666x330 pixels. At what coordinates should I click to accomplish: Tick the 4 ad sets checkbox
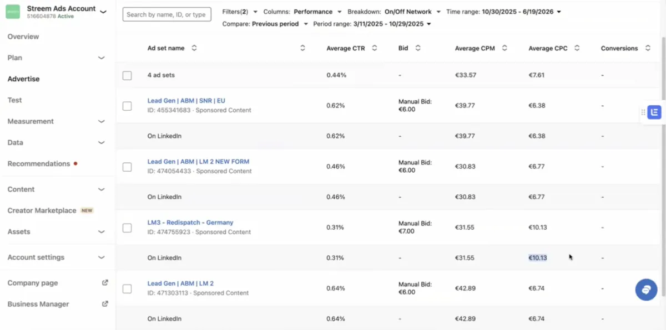127,75
